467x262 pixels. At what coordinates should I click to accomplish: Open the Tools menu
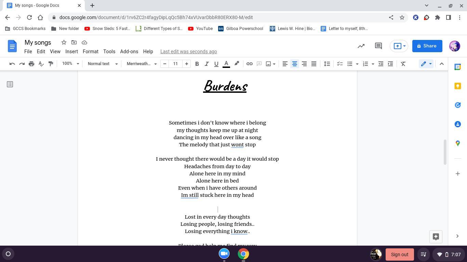point(109,52)
